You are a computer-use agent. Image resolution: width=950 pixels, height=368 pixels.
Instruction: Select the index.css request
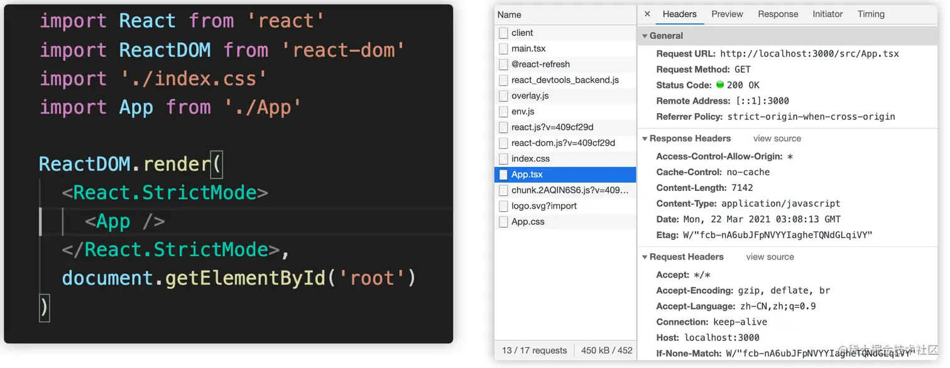click(565, 158)
